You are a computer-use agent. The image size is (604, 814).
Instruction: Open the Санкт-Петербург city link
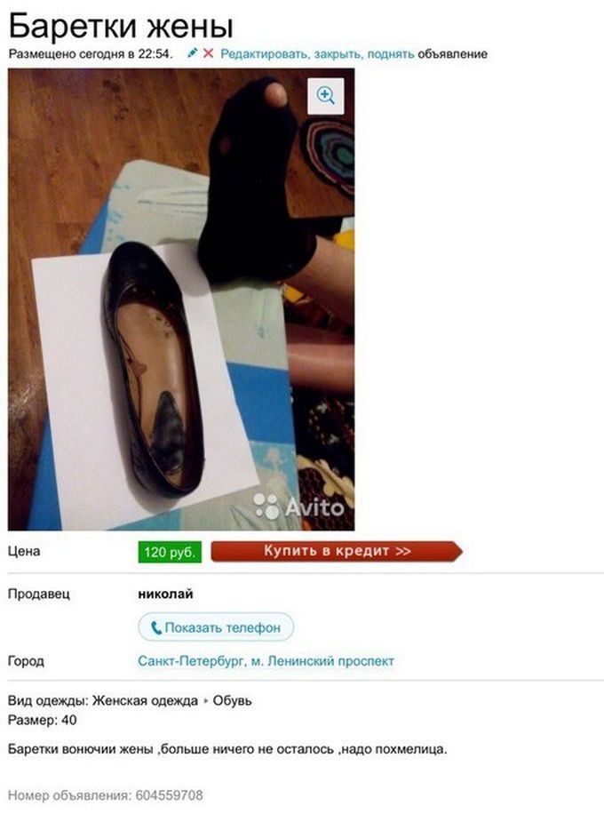(x=191, y=661)
